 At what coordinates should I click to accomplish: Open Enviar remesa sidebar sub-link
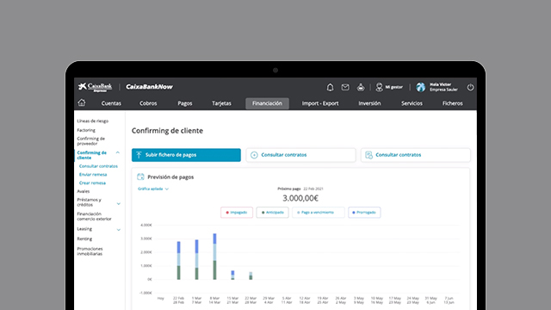pos(93,175)
